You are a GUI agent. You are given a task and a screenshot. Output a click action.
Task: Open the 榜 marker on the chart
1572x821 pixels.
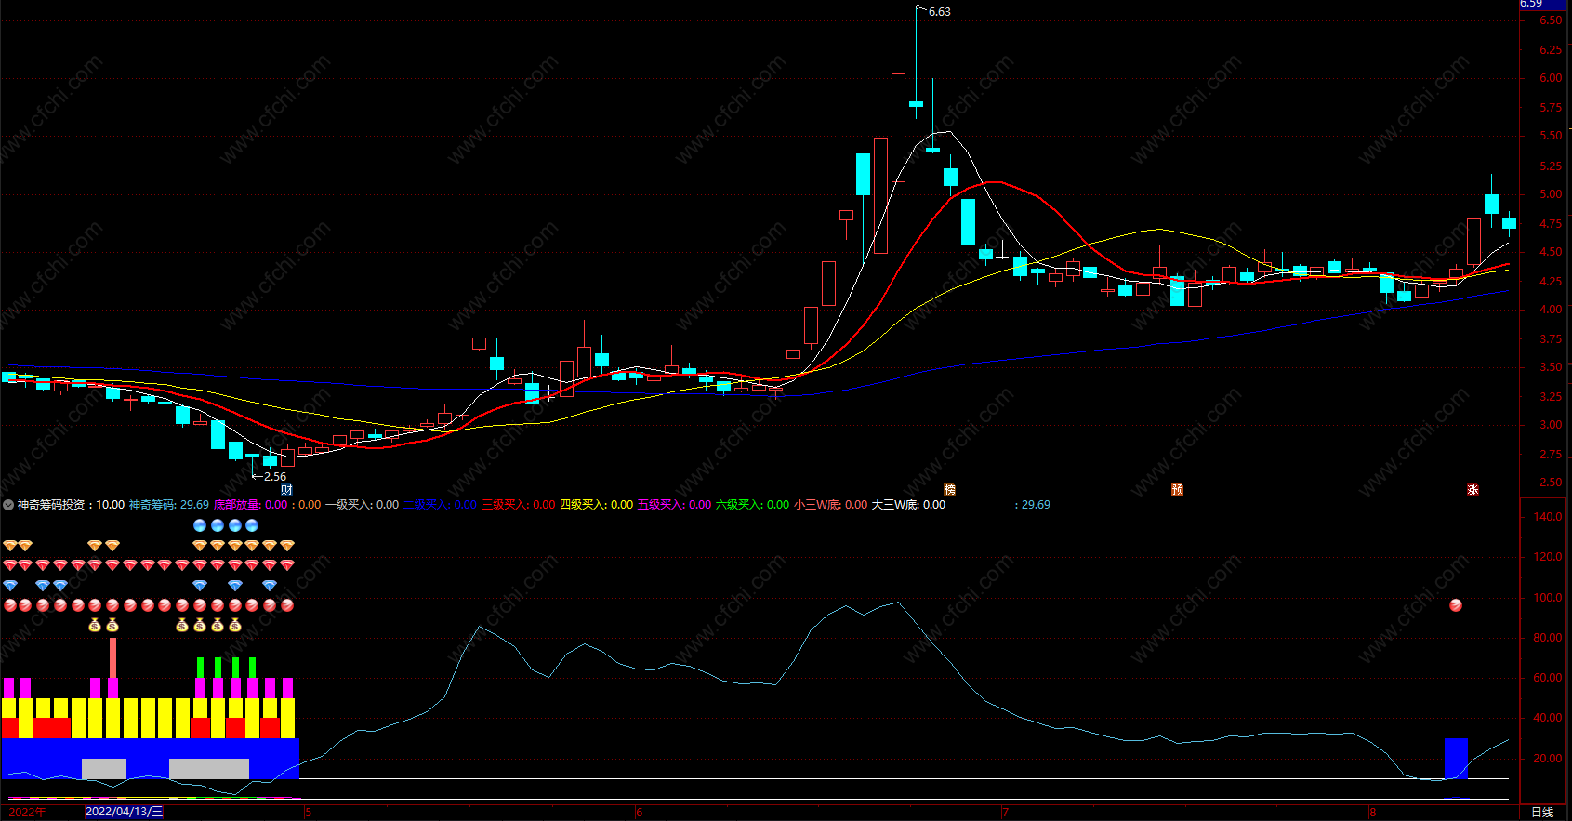coord(949,490)
